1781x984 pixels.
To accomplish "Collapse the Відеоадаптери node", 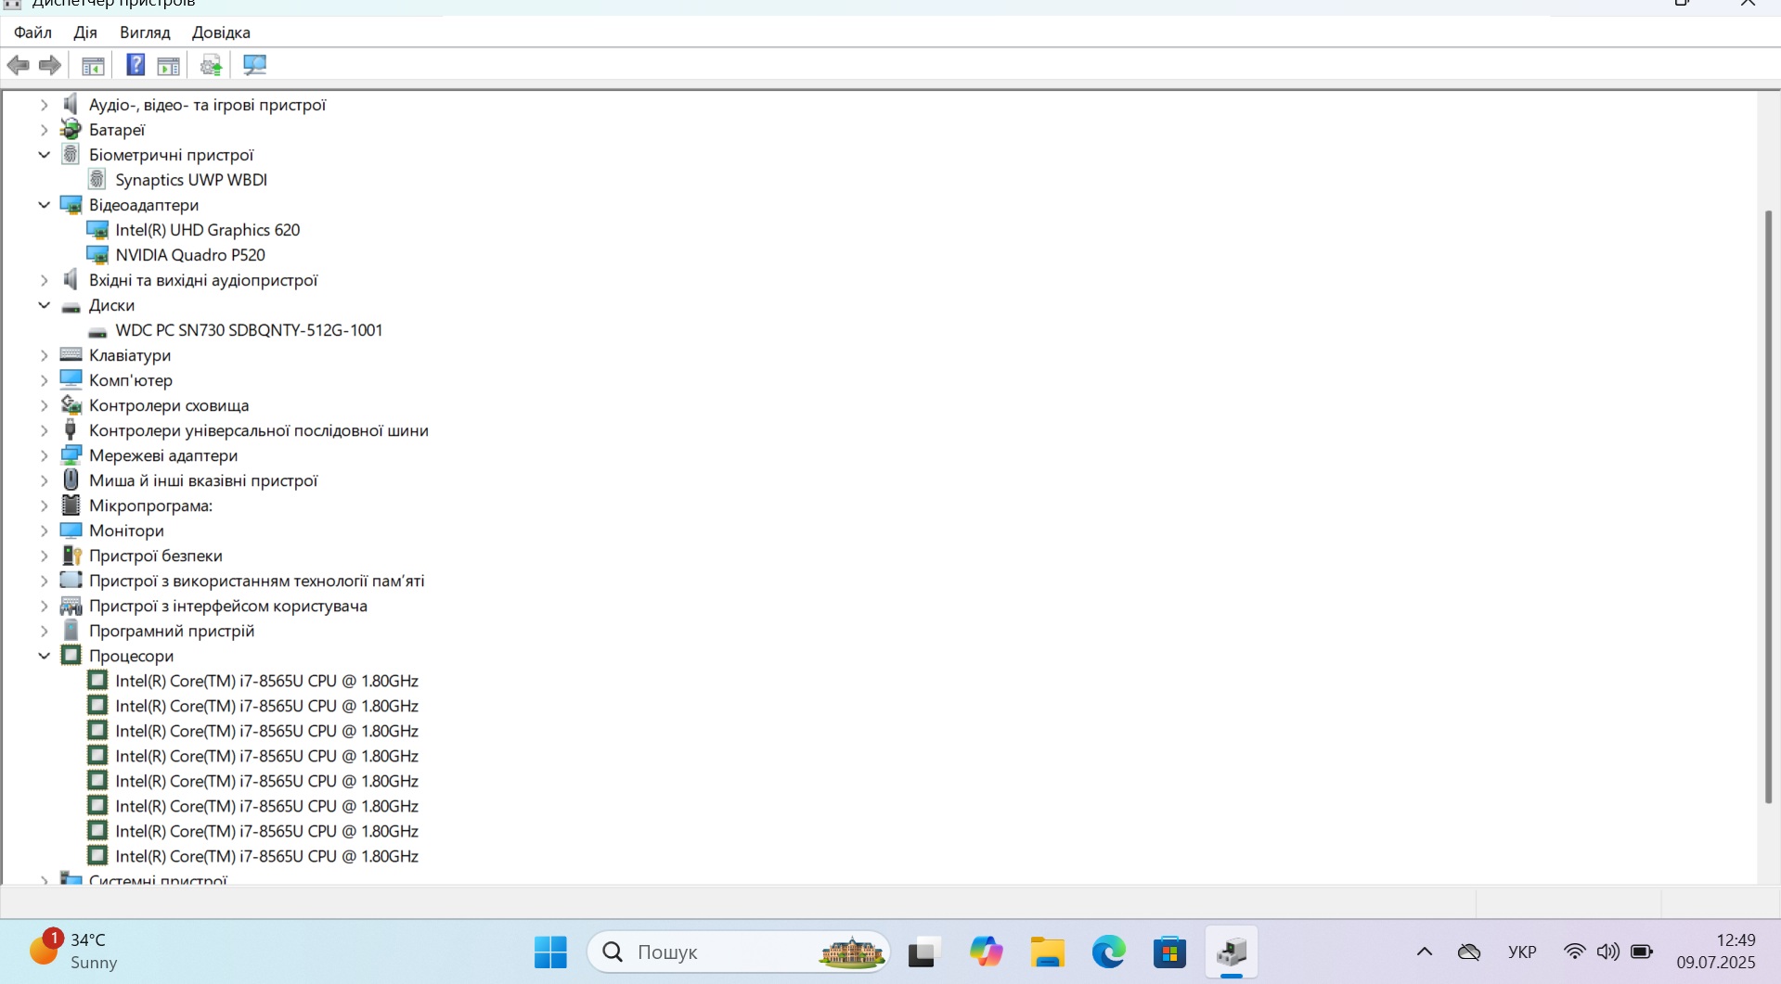I will pos(44,205).
